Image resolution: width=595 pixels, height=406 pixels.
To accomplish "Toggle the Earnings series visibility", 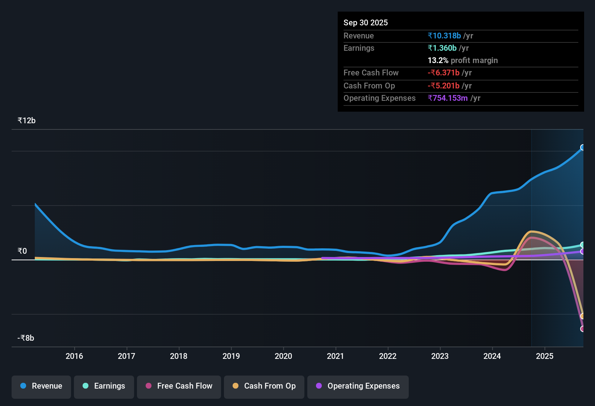I will [104, 386].
